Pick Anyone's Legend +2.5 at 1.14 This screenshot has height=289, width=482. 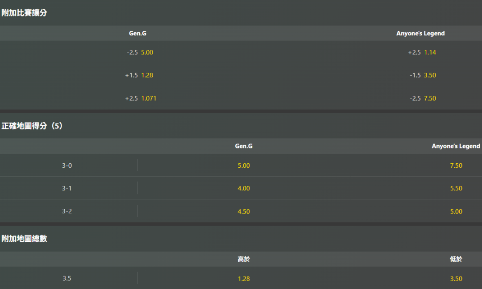coord(422,53)
